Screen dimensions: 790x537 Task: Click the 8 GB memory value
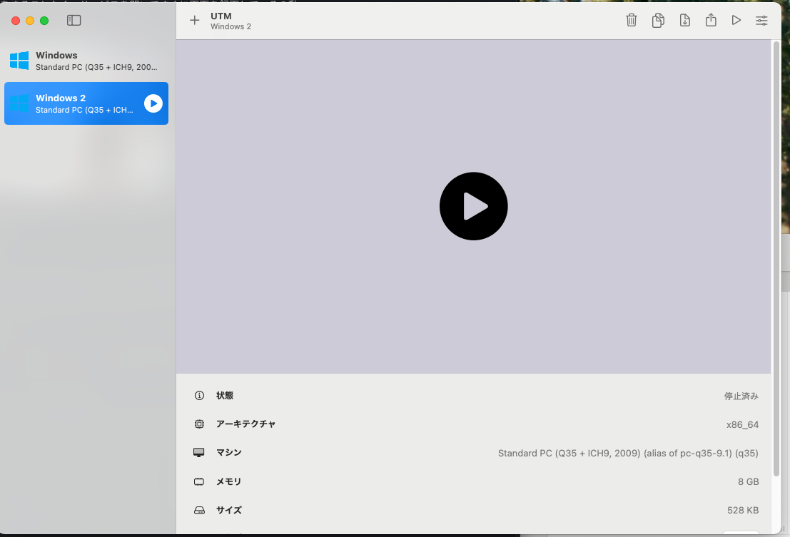click(x=748, y=481)
